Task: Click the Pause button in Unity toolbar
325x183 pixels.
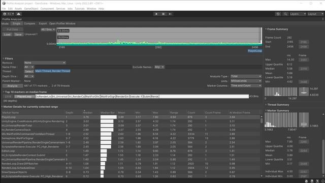Action: 163,14
